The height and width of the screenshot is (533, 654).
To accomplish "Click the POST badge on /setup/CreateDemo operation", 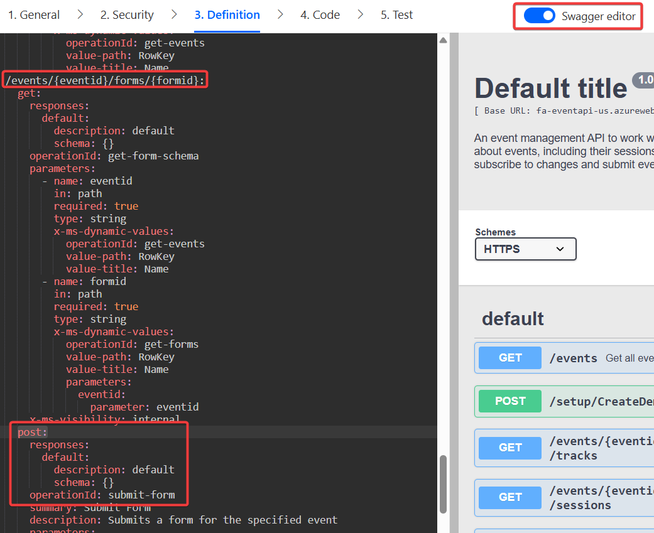I will click(x=510, y=401).
